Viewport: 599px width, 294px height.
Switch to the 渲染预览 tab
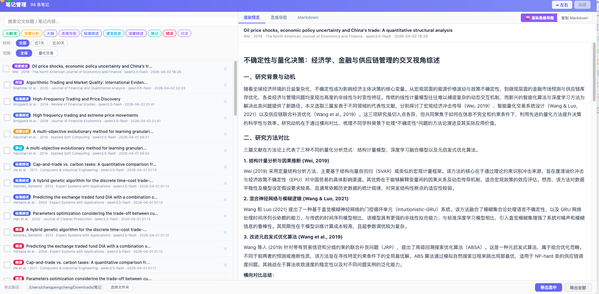(251, 18)
